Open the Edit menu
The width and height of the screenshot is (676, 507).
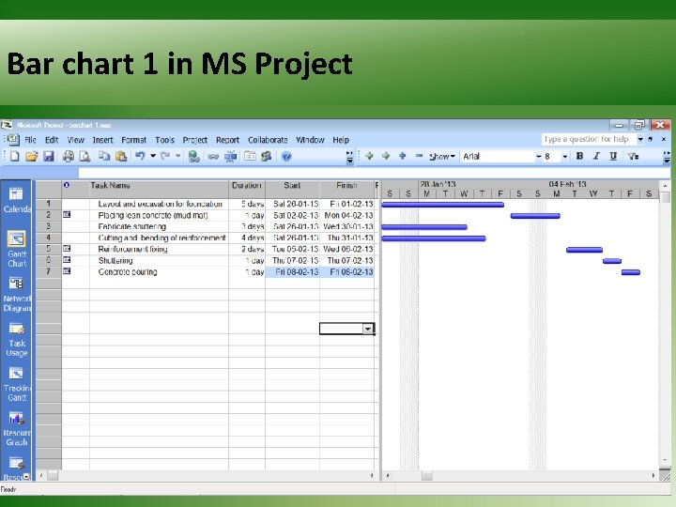[52, 140]
